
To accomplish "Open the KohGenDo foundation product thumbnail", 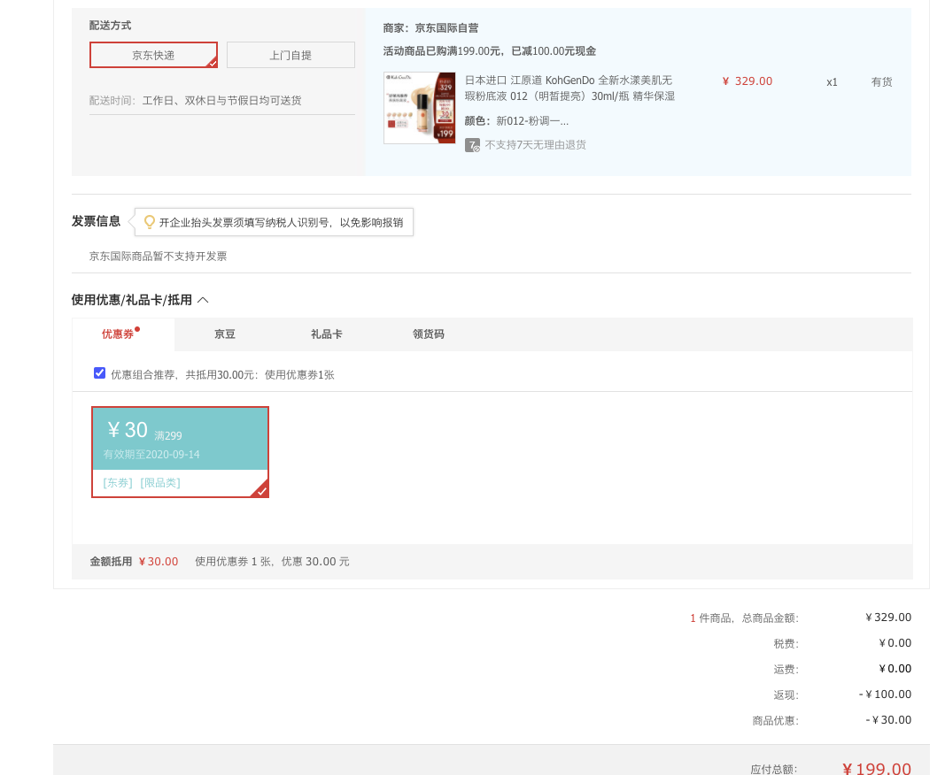I will coord(420,108).
